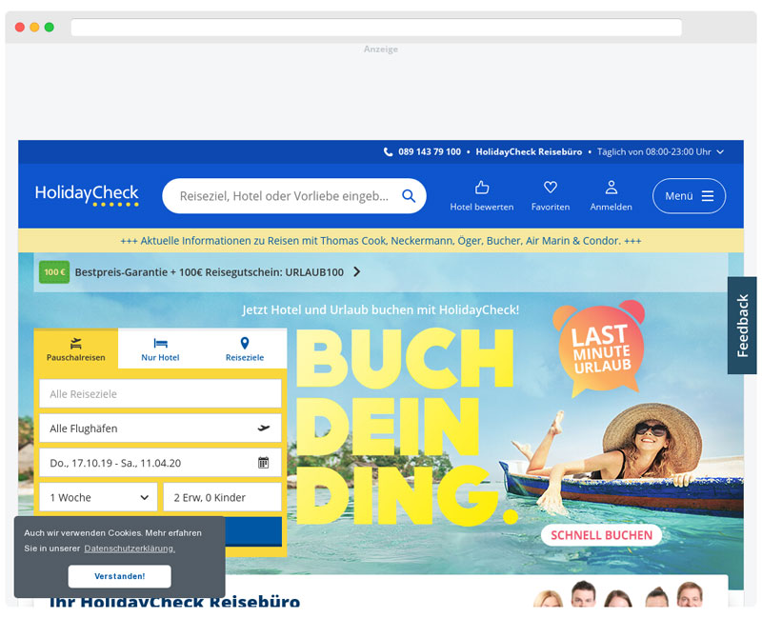Click the browser address bar
The height and width of the screenshot is (618, 762).
pyautogui.click(x=376, y=28)
